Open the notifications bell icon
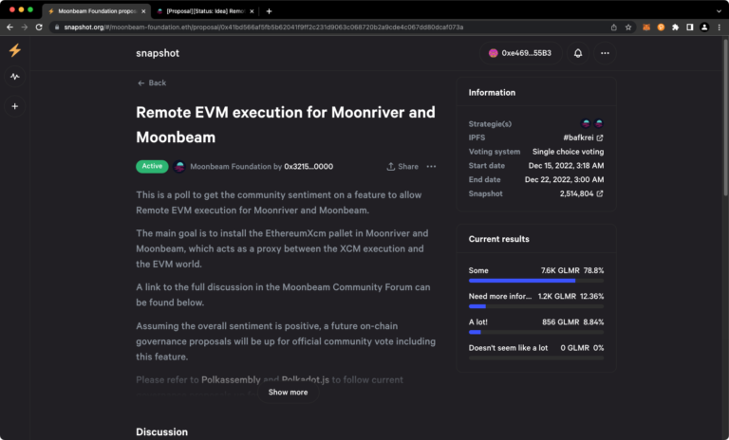This screenshot has height=440, width=729. (578, 53)
